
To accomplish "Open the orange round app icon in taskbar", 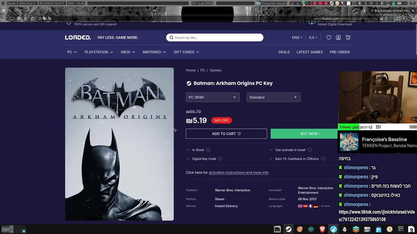I will tap(300, 229).
